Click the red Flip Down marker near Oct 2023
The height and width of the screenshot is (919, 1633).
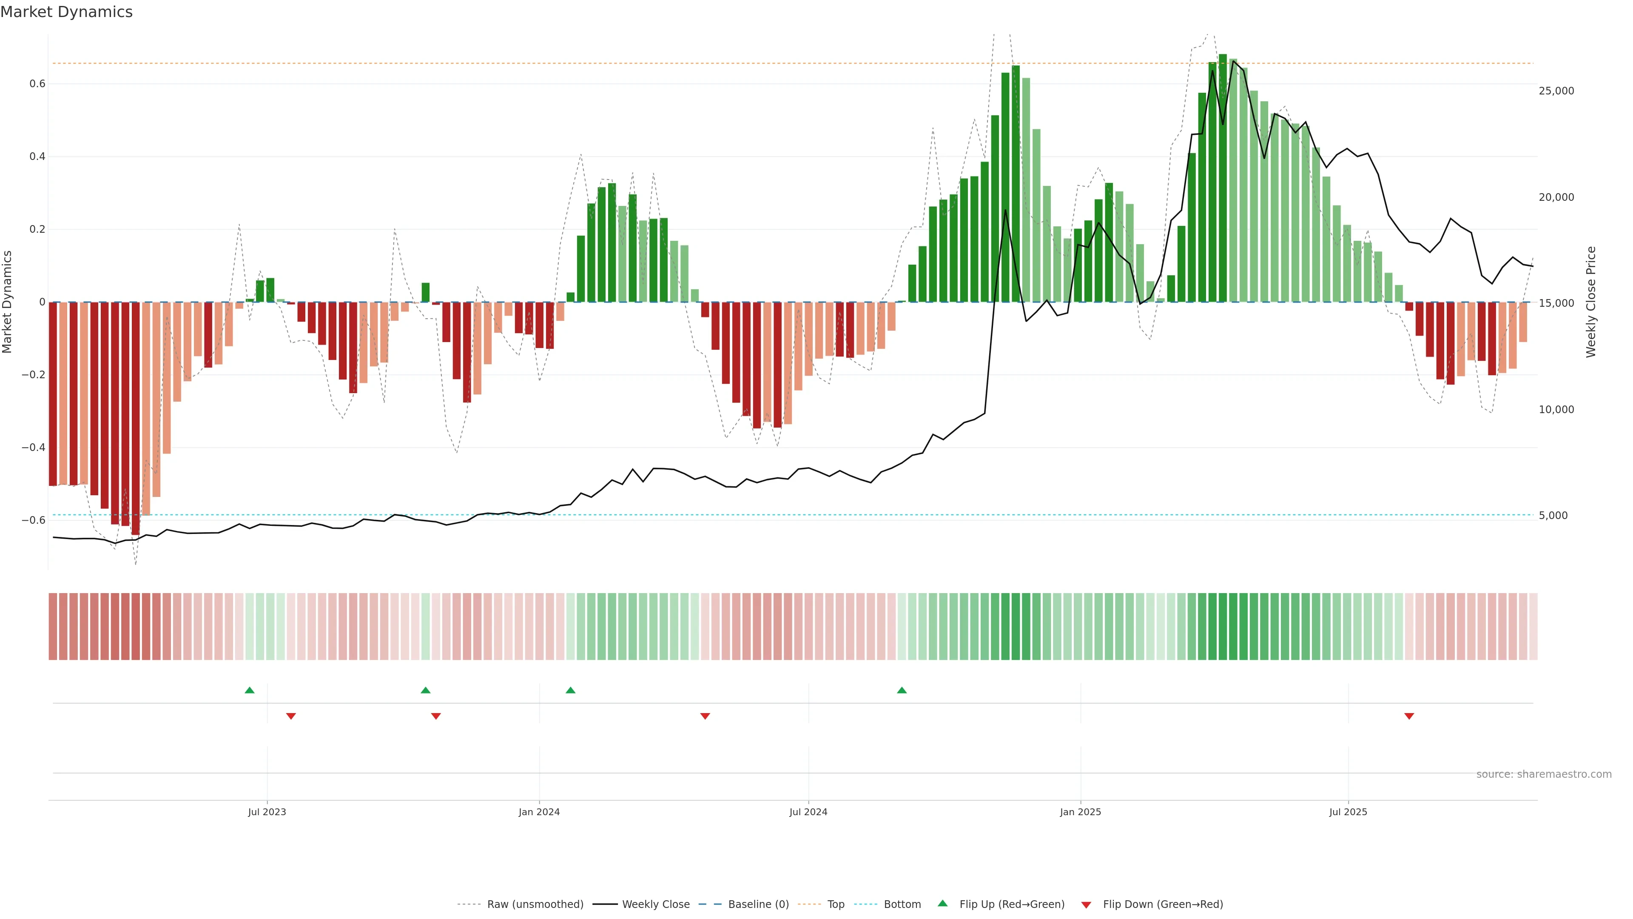click(x=435, y=716)
